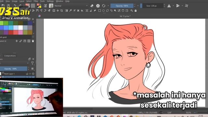
Task: Select the Move tool
Action: (x=58, y=11)
